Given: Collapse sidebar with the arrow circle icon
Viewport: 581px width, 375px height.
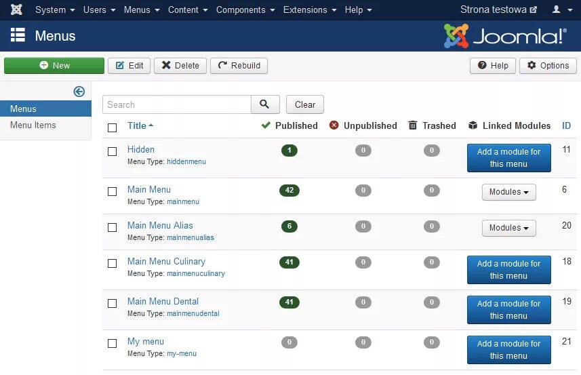Looking at the screenshot, I should tap(79, 92).
